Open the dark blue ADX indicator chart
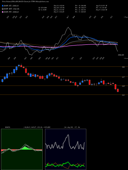128x170 pixels. tap(66, 149)
